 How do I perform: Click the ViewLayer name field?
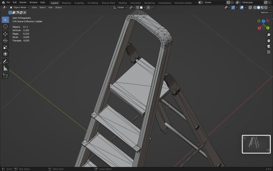click(x=252, y=2)
